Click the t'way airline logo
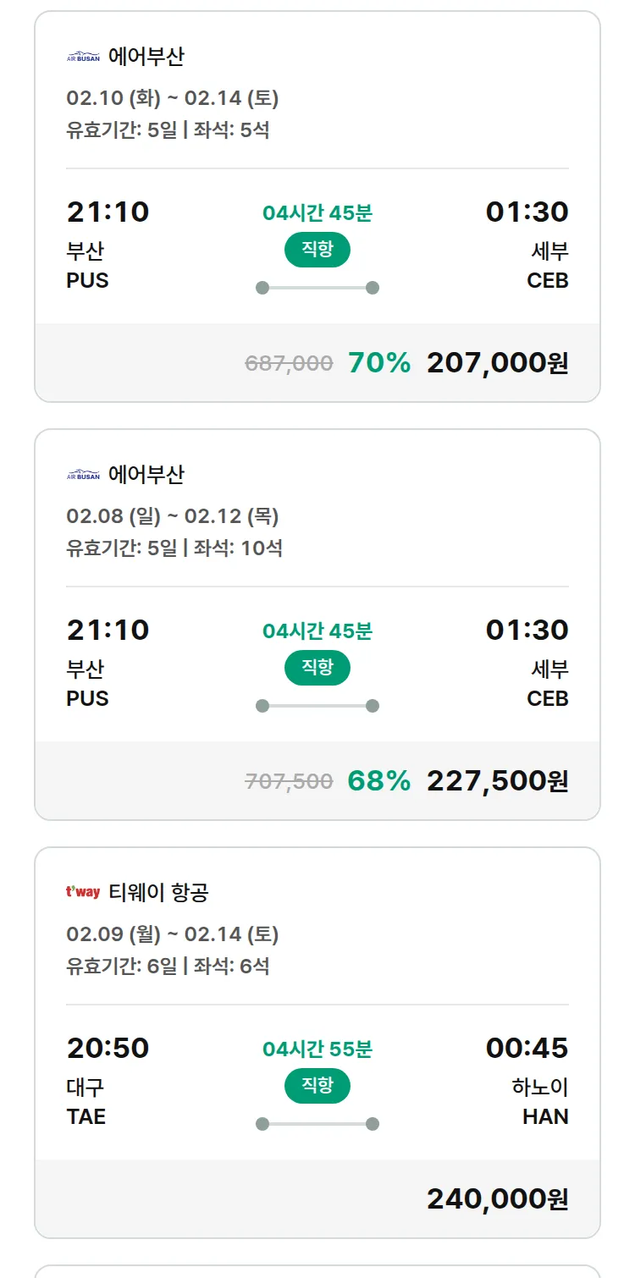635x1278 pixels. click(83, 892)
